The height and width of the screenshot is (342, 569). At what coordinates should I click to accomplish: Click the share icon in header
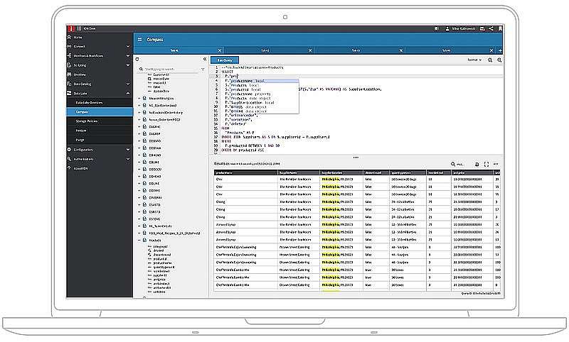point(491,28)
